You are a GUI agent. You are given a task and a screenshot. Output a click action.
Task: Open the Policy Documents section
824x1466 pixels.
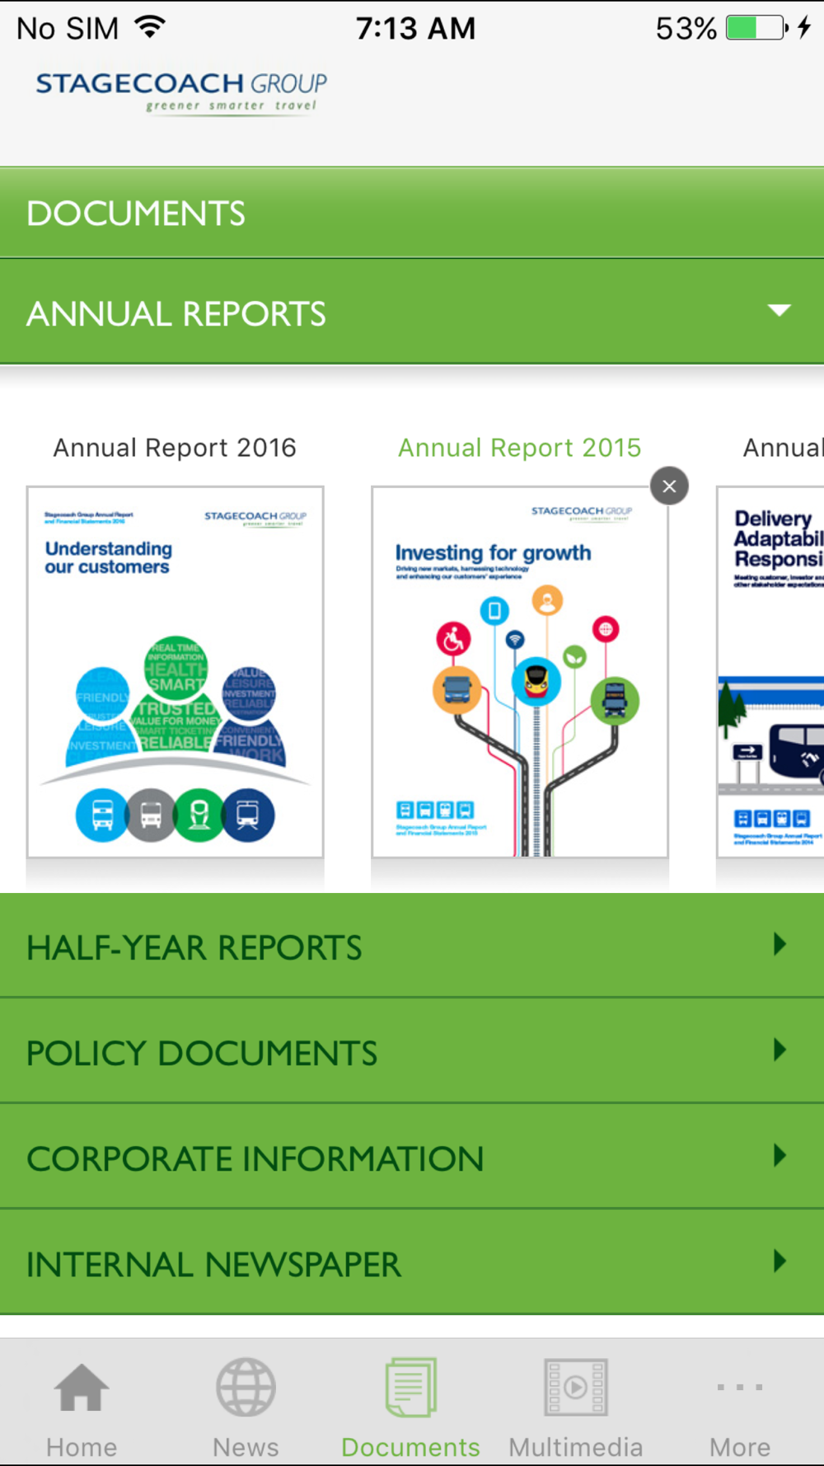point(412,1051)
